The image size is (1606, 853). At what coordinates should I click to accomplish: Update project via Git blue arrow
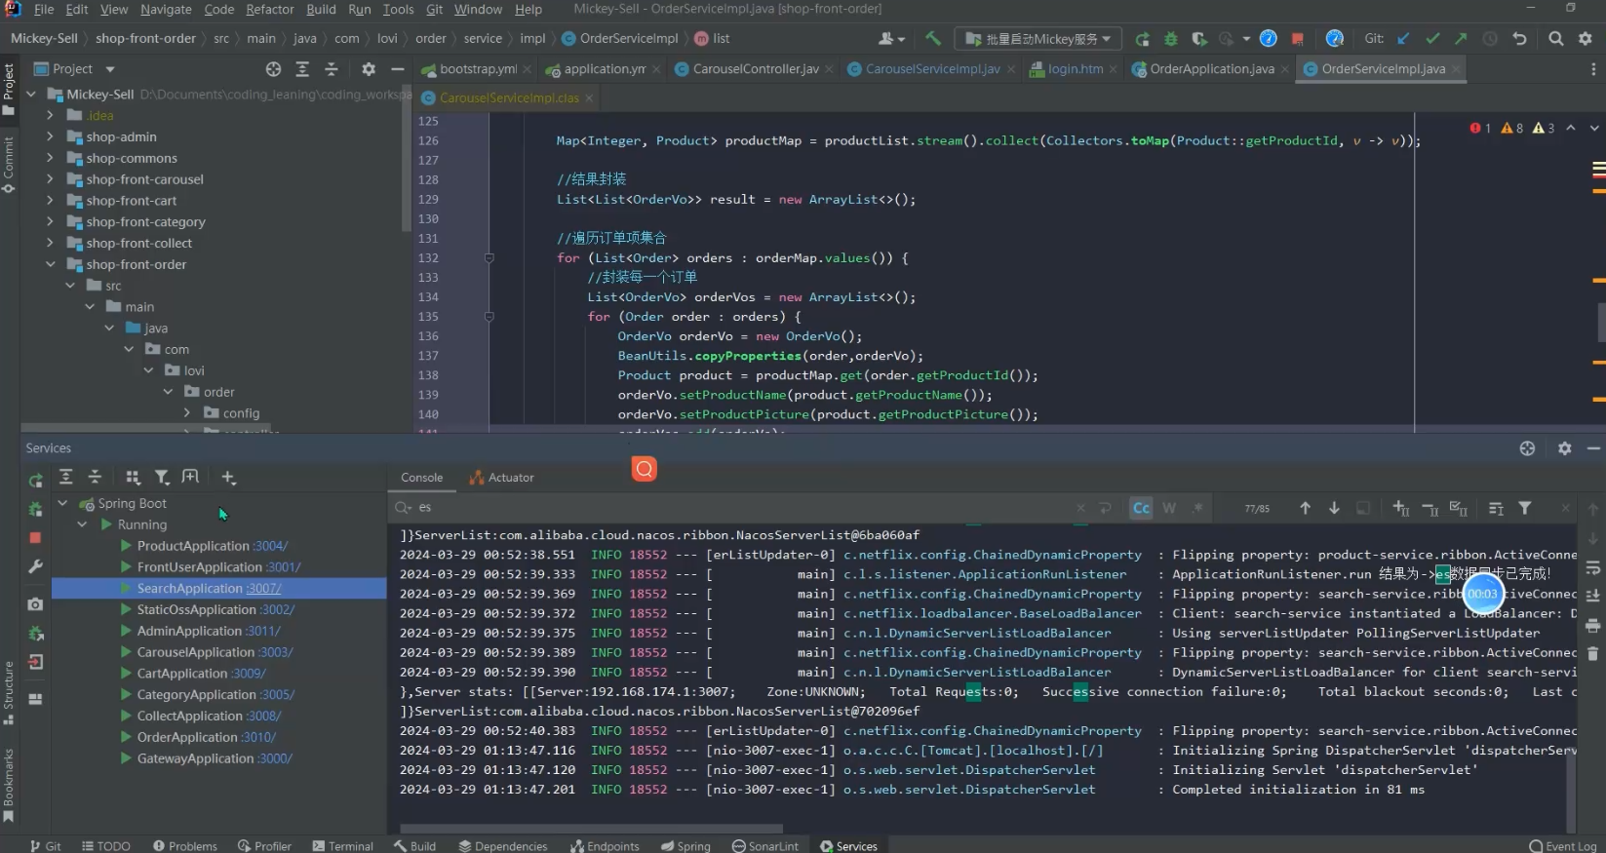1403,39
